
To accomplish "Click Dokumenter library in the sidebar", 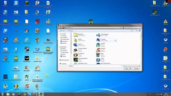I will pyautogui.click(x=65, y=53).
